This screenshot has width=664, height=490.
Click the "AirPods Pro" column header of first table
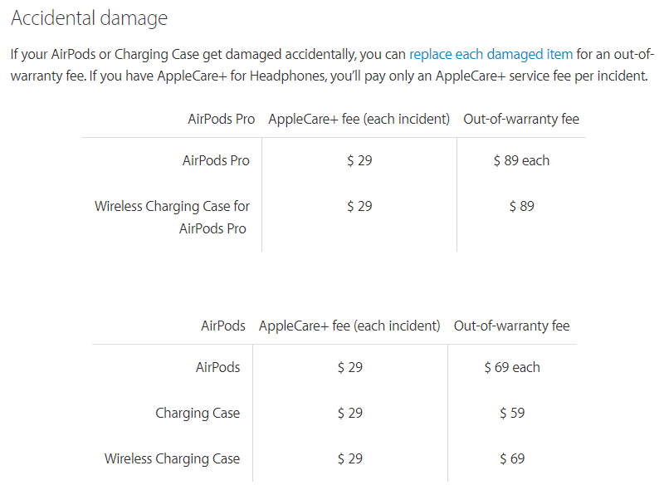point(222,119)
